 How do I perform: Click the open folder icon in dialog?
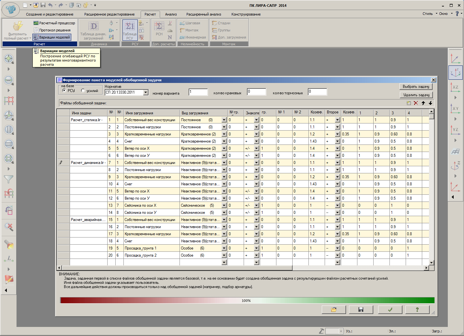point(333,310)
